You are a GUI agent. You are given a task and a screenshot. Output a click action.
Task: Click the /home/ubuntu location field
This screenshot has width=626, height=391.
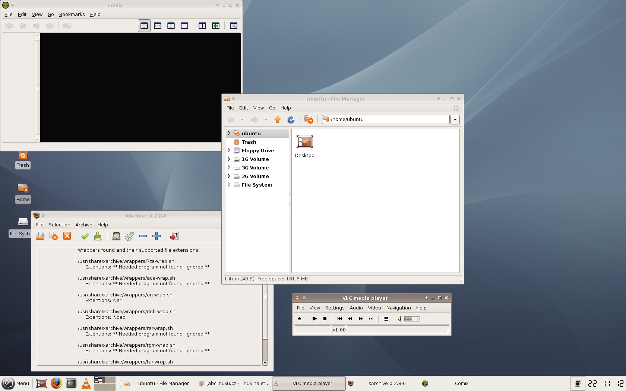(x=386, y=119)
